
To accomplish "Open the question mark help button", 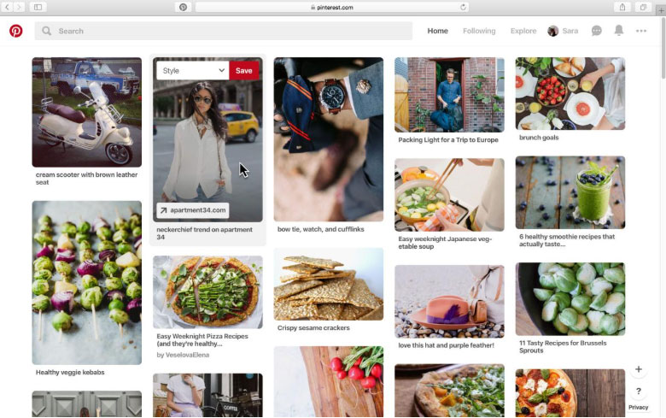I will [x=639, y=392].
